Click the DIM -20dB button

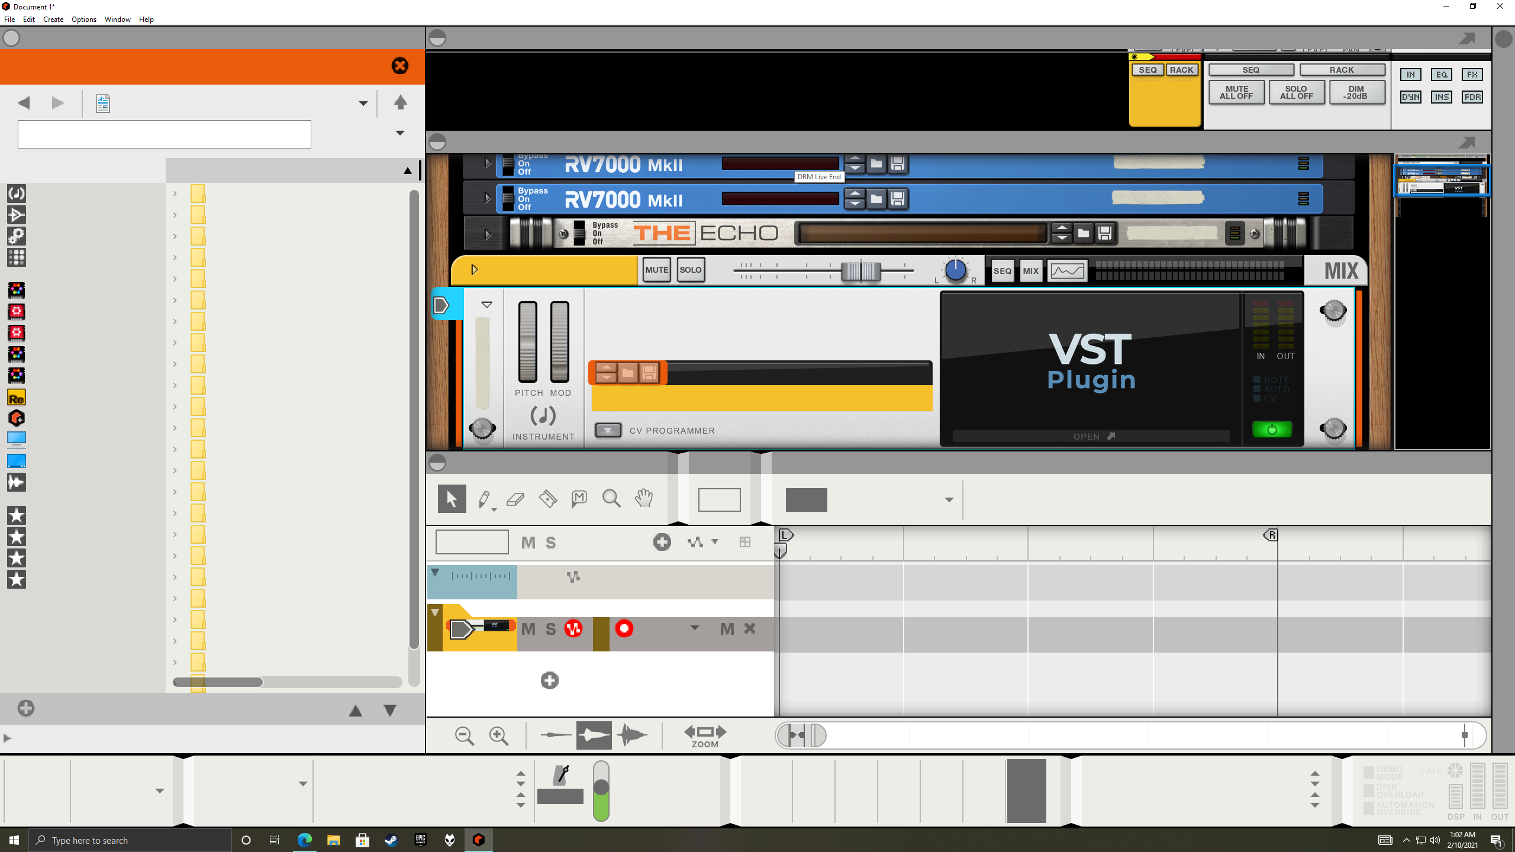1356,92
